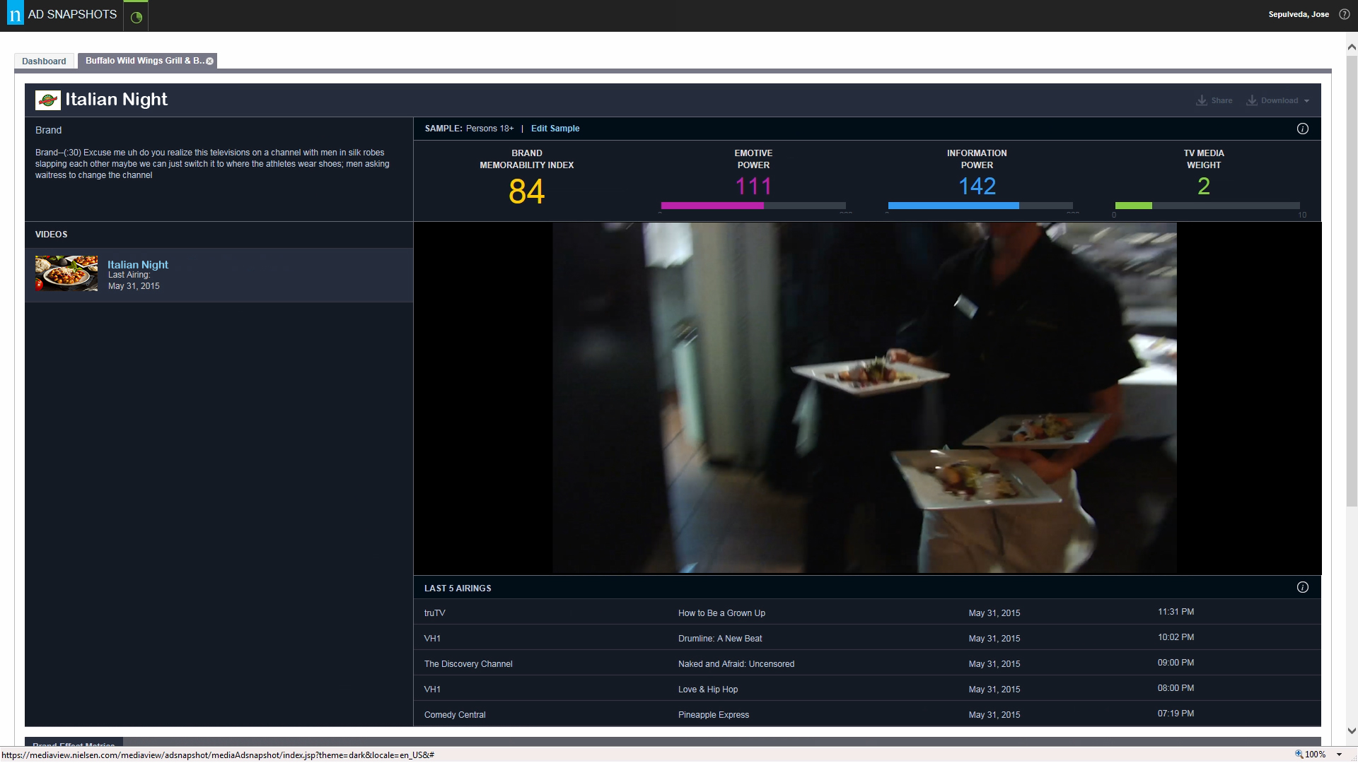
Task: Click the SAMPLE: Persons 18+ label
Action: pyautogui.click(x=469, y=129)
